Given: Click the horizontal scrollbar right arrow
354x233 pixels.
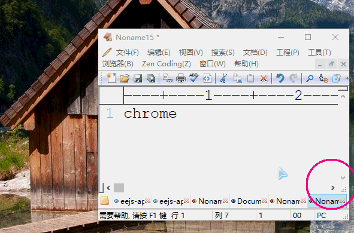Looking at the screenshot, I should [333, 188].
